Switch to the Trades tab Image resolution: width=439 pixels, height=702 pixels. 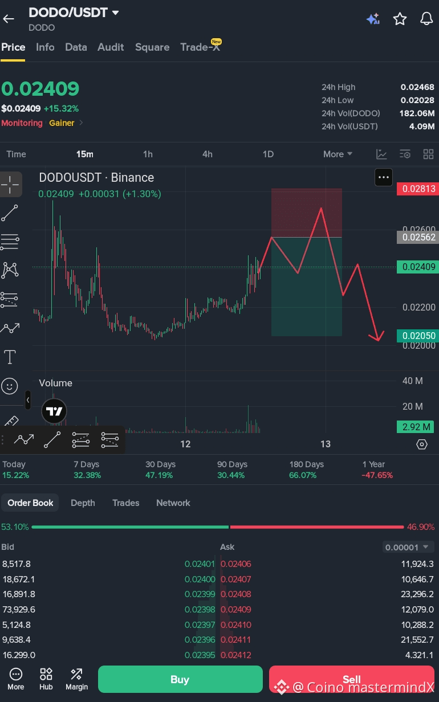[x=125, y=503]
